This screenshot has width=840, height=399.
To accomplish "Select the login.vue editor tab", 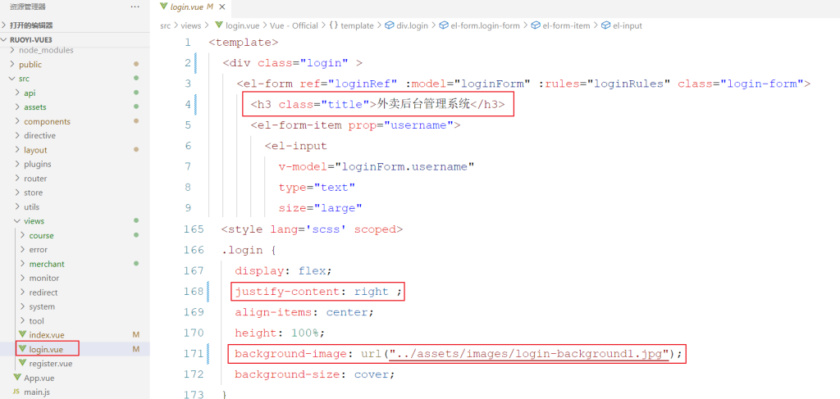I will pos(186,7).
